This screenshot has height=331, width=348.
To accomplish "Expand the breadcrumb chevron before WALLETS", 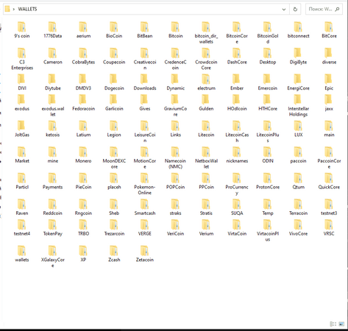I will pyautogui.click(x=14, y=10).
